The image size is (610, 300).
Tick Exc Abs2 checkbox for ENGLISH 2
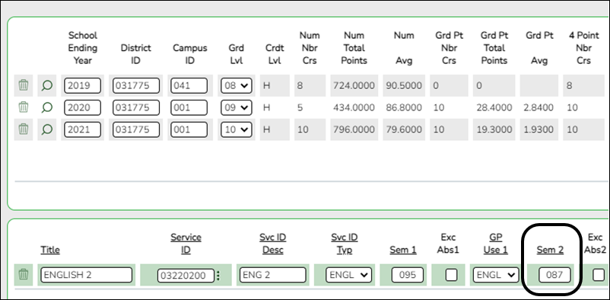(x=599, y=275)
